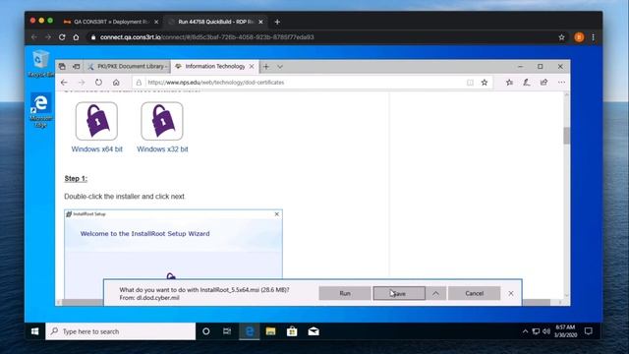The width and height of the screenshot is (629, 354).
Task: Open Chrome's three-dot menu
Action: click(x=594, y=37)
